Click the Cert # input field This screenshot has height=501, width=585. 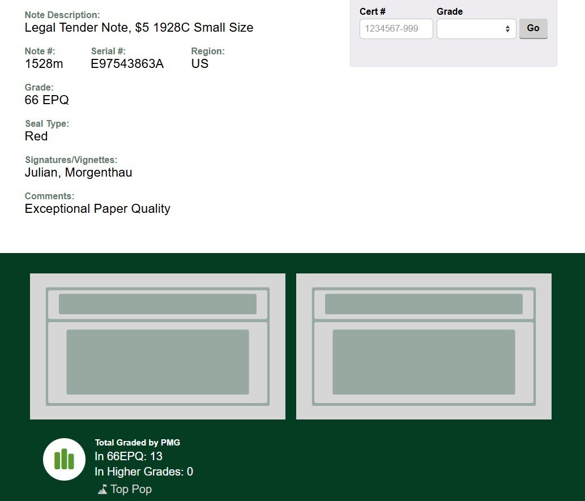click(x=396, y=29)
